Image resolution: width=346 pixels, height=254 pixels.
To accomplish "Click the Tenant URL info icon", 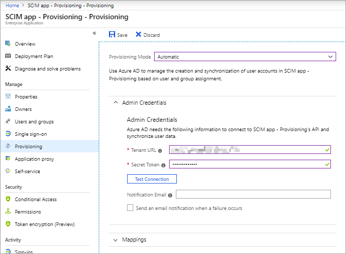I will click(x=160, y=151).
